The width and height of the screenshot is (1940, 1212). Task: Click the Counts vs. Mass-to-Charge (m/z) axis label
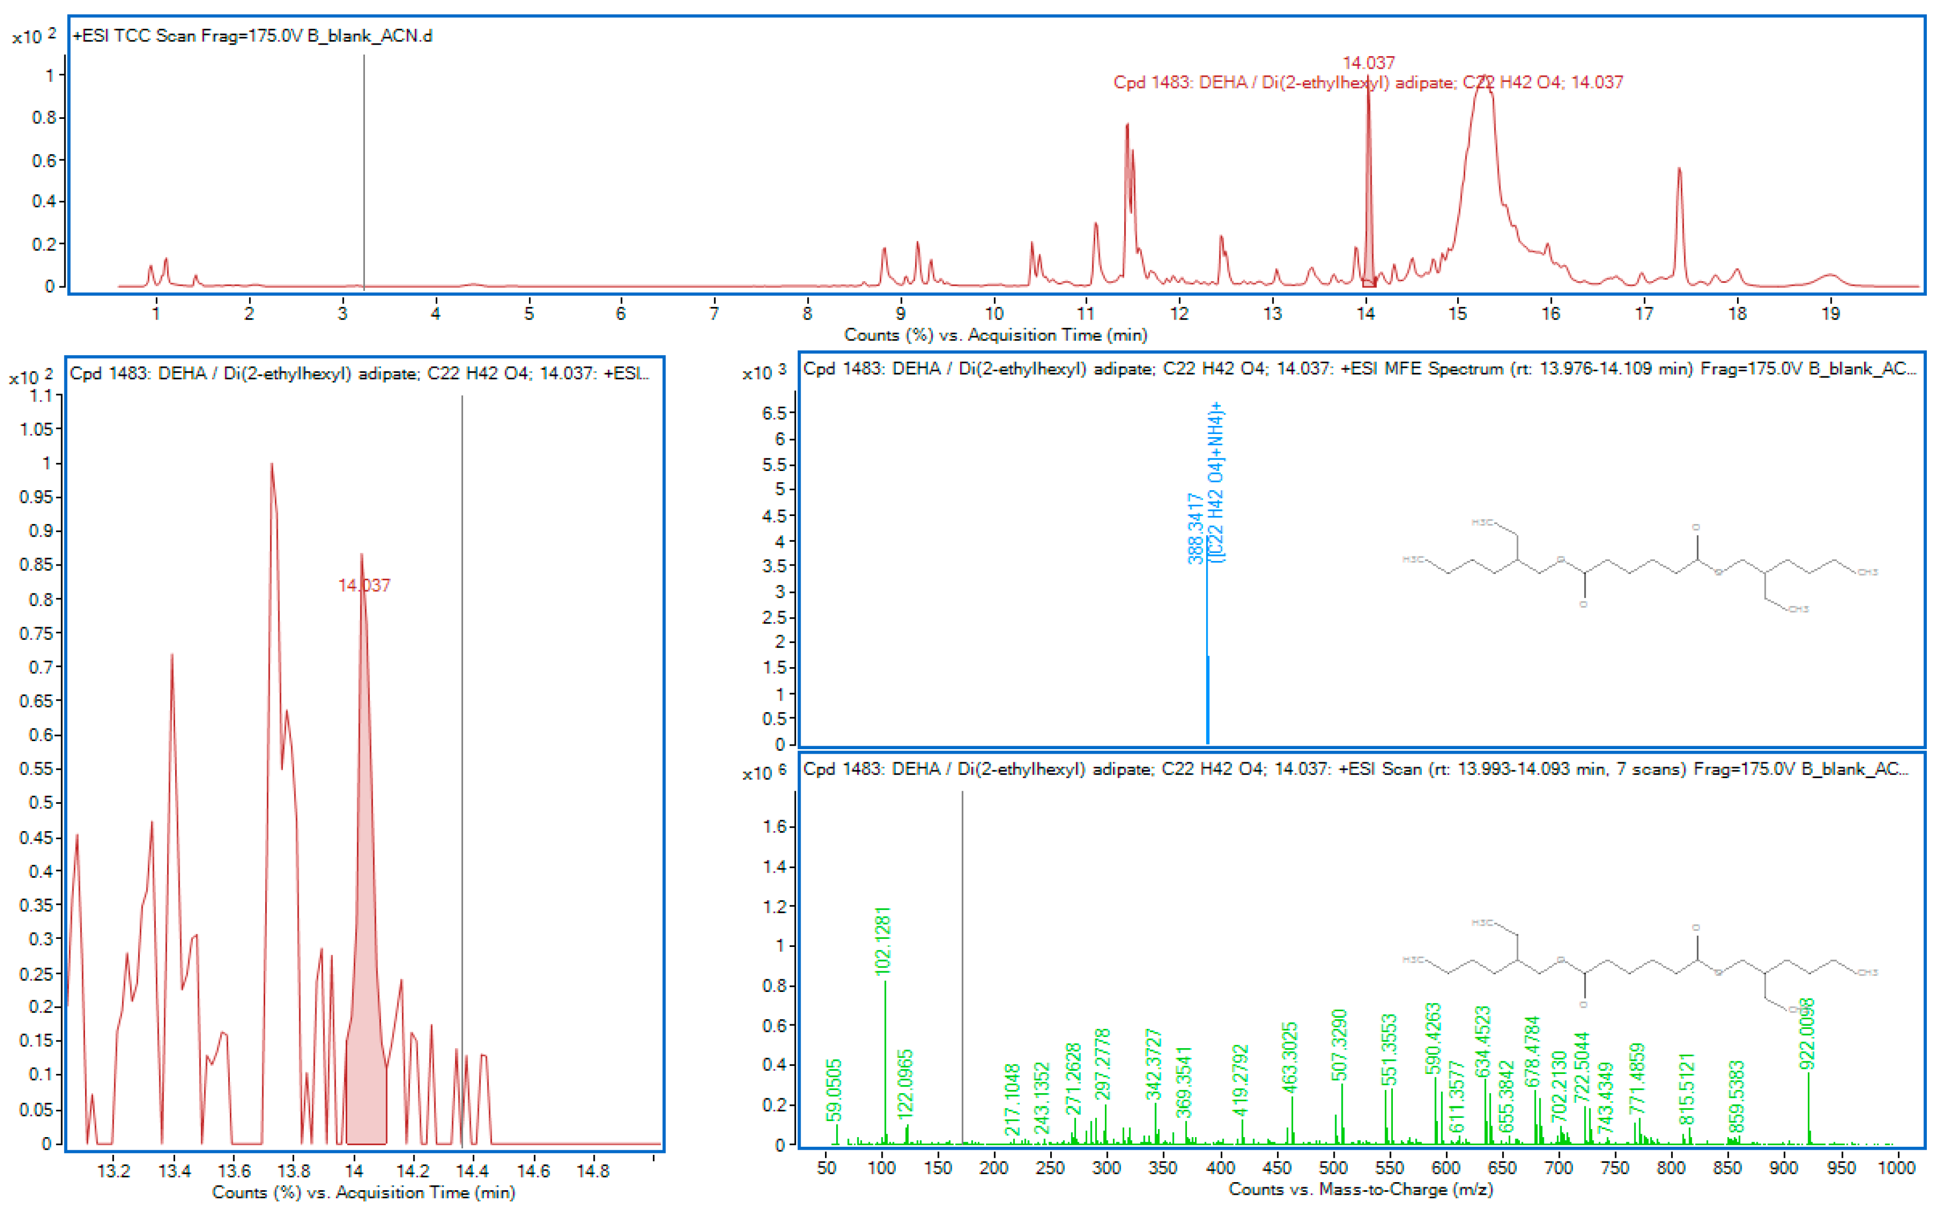coord(1360,1189)
